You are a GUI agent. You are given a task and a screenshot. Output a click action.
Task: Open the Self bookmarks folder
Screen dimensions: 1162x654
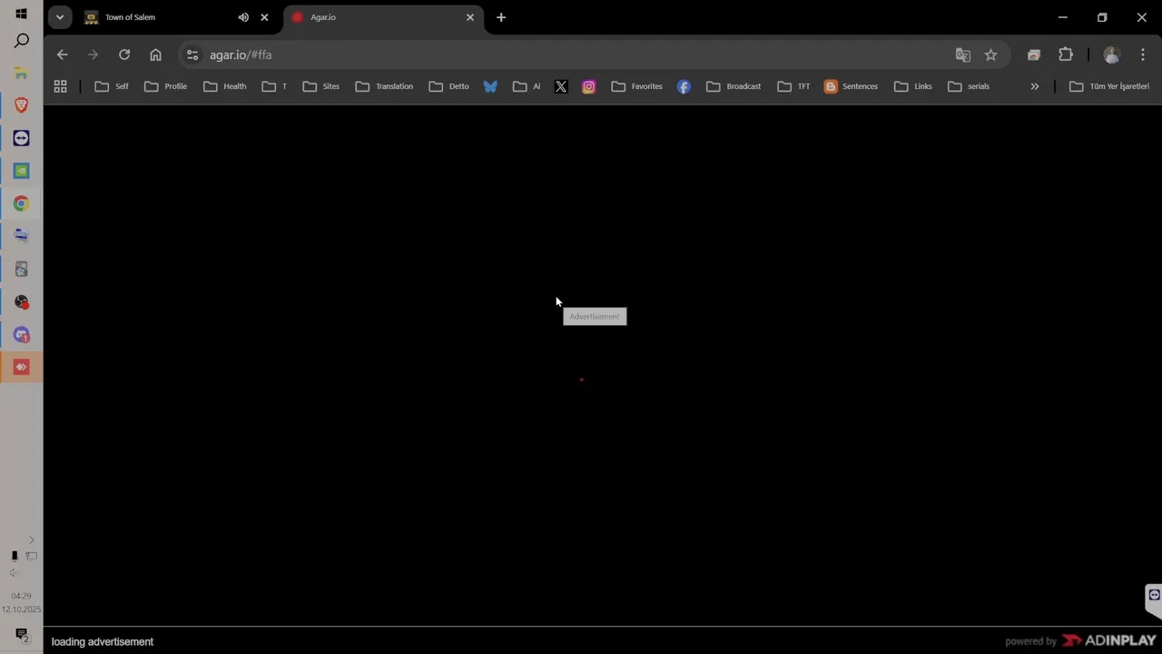click(112, 86)
